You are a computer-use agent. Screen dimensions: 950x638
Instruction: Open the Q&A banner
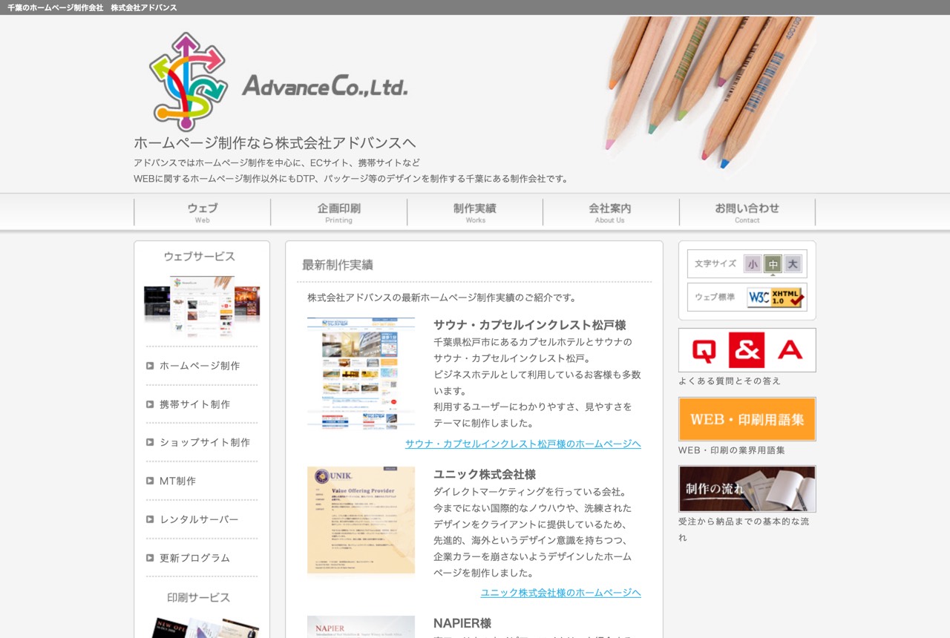[x=747, y=350]
